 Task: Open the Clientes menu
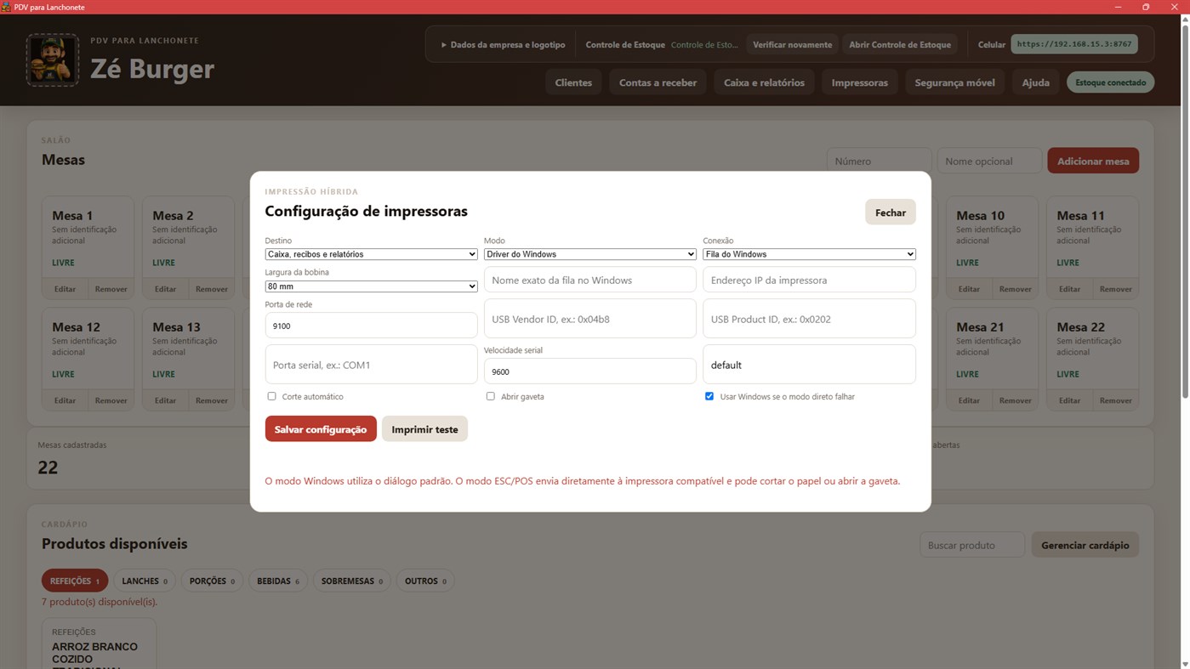point(573,82)
